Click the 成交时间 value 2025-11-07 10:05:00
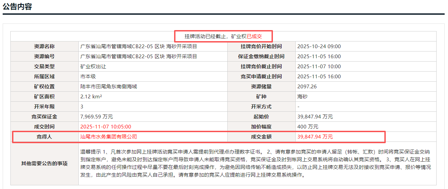The height and width of the screenshot is (189, 448). tap(105, 127)
